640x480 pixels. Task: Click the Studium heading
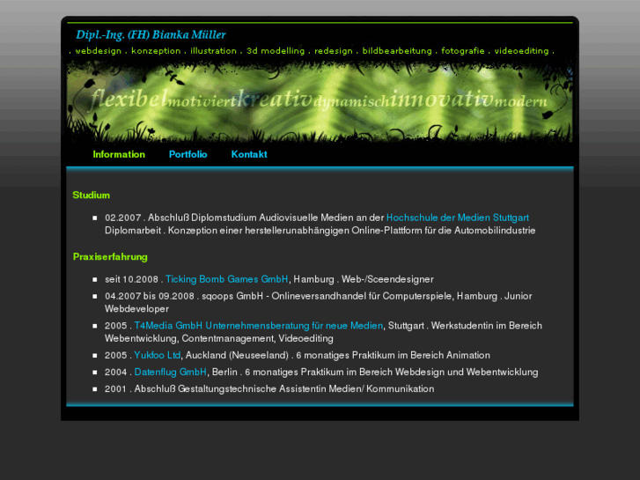click(91, 196)
